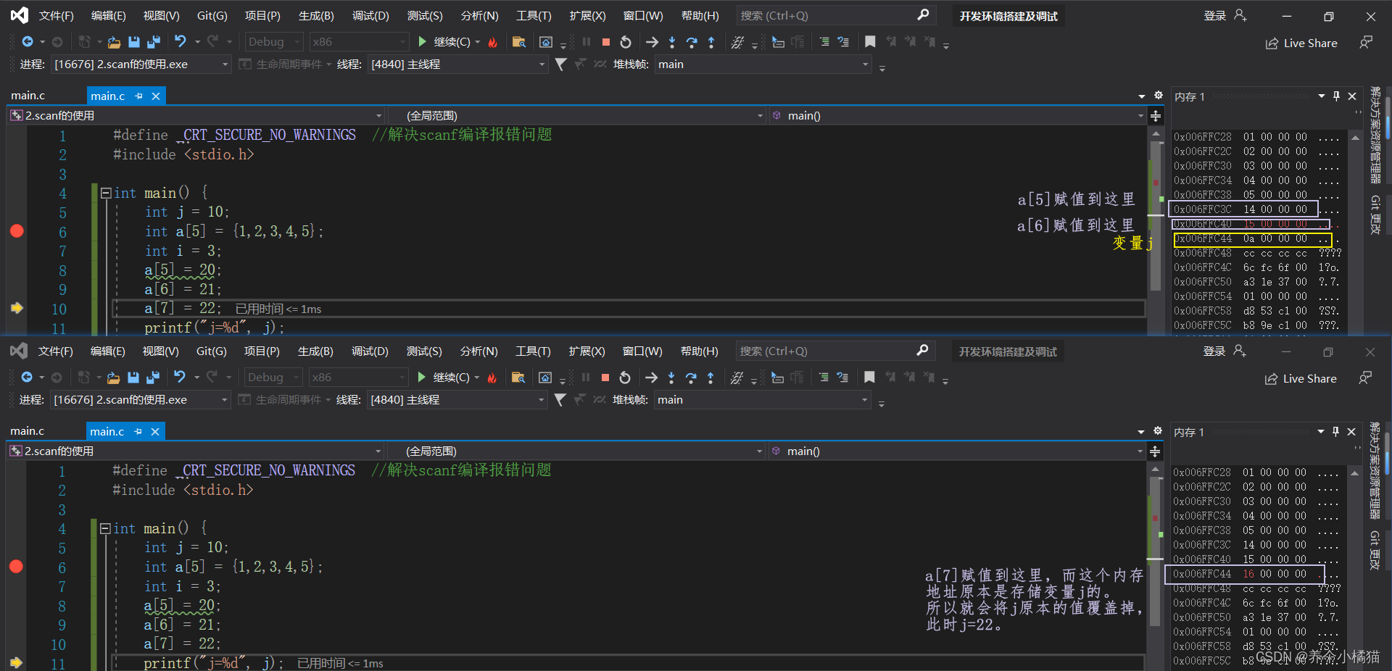Click scroll-up arrow in top memory panel
Viewport: 1392px width, 671px height.
click(1355, 137)
